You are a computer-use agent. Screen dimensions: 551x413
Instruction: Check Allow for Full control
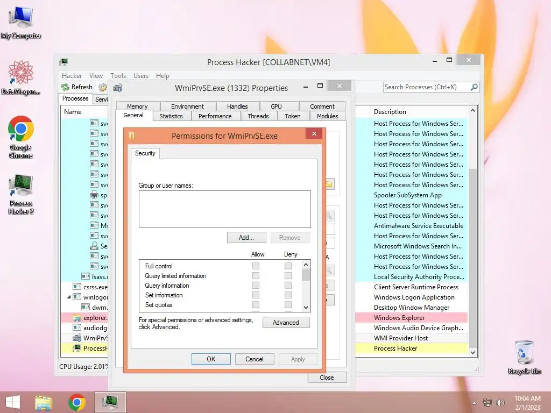coord(256,266)
